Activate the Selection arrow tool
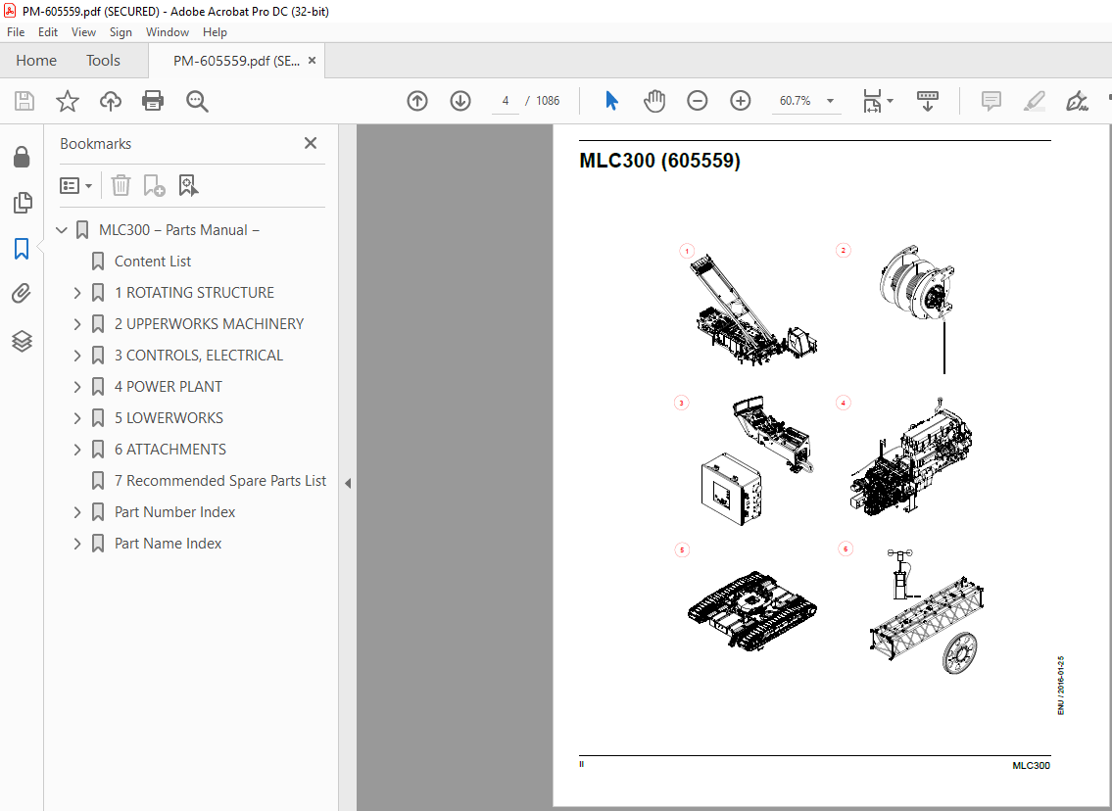This screenshot has height=811, width=1112. tap(611, 101)
